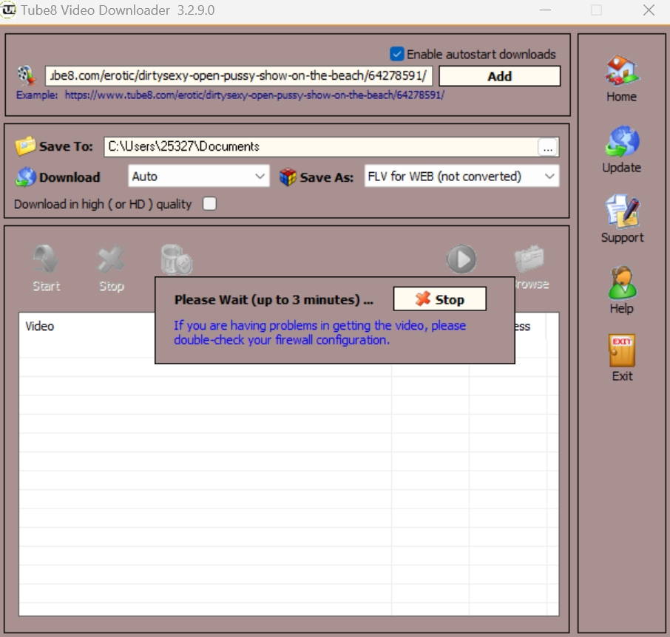Image resolution: width=670 pixels, height=637 pixels.
Task: Click the clear list trash icon
Action: point(175,259)
